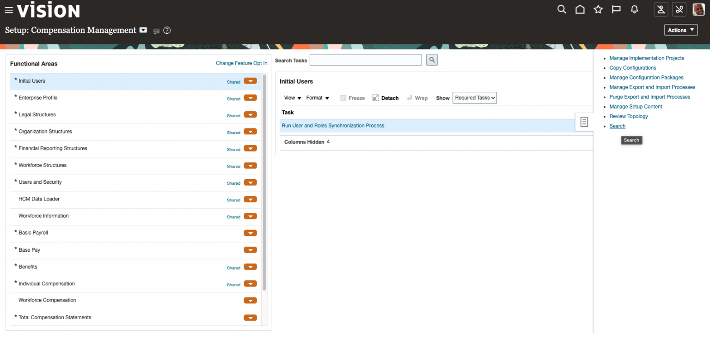Open the user avatar menu

[x=698, y=9]
